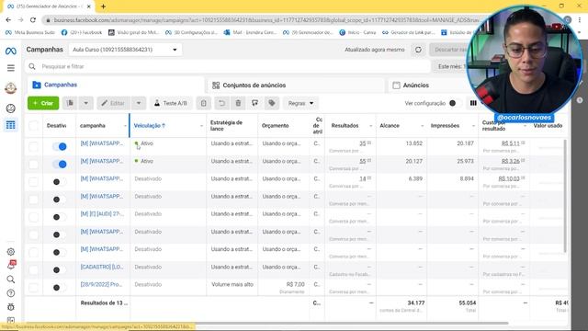This screenshot has width=588, height=331.
Task: Turn off campaign with 13.852 reach
Action: click(59, 146)
